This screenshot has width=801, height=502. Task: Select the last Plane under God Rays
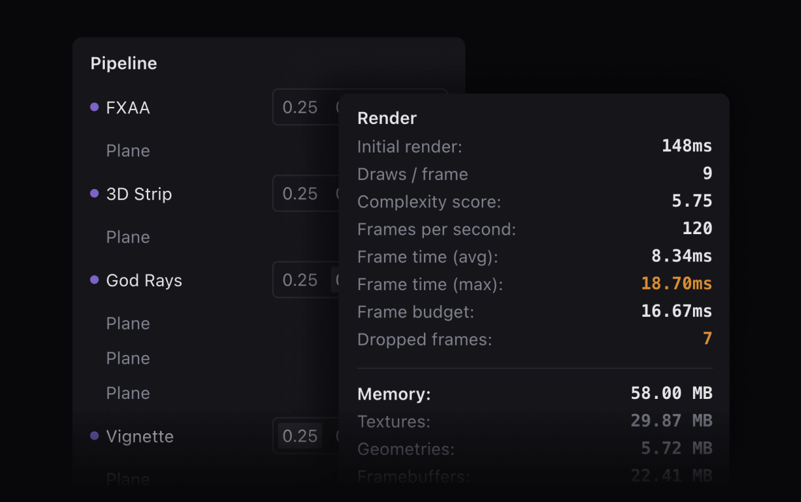point(128,393)
